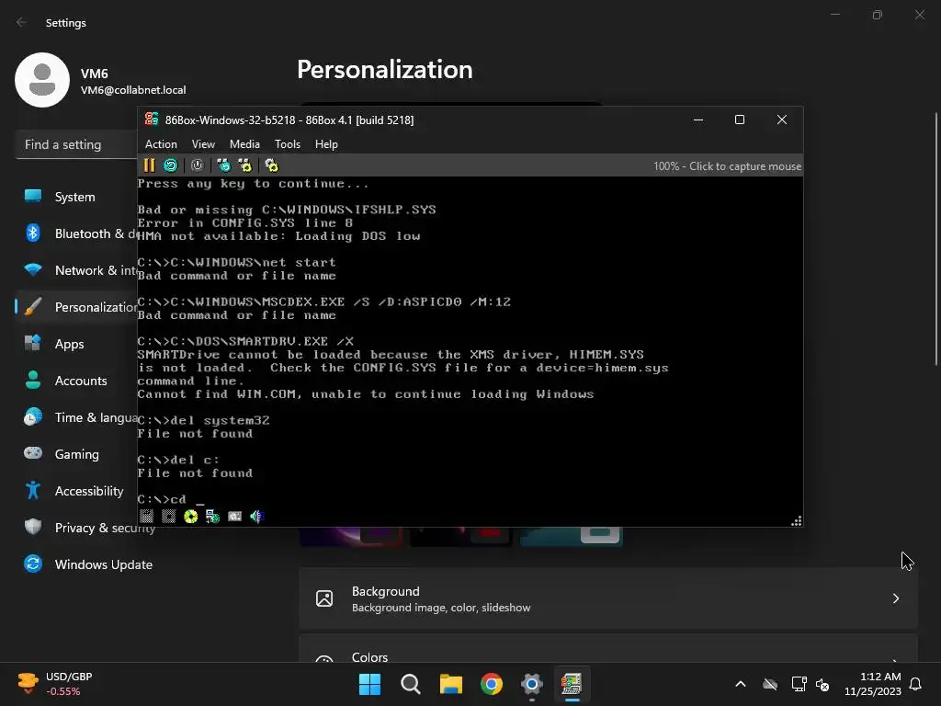Close the 86Box window
941x706 pixels.
point(782,120)
